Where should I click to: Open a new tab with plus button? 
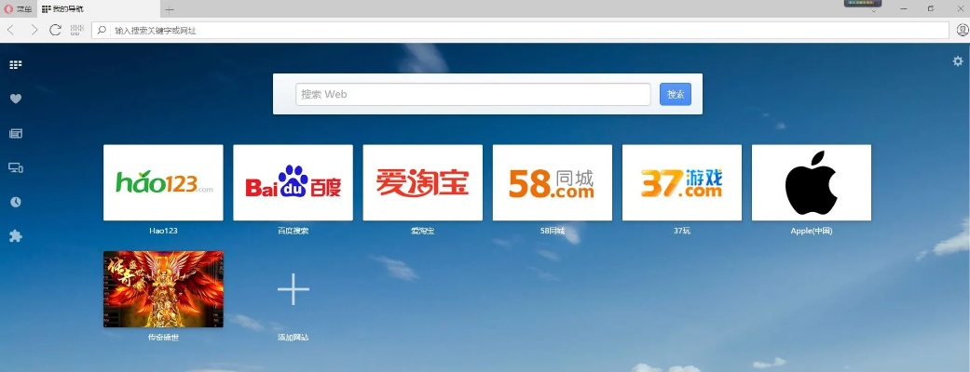[169, 8]
